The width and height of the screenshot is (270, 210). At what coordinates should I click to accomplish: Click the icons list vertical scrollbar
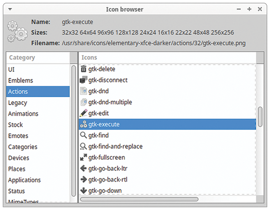click(x=260, y=118)
